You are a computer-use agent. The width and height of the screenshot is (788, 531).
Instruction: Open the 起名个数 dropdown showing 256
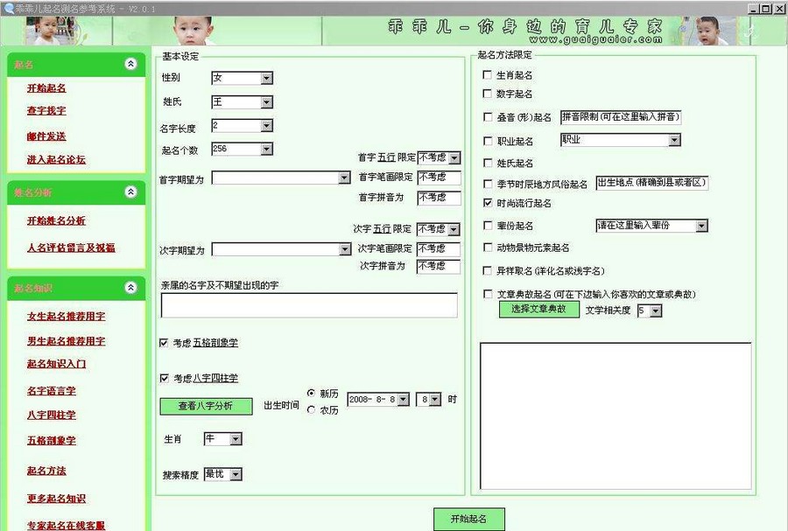click(x=265, y=148)
